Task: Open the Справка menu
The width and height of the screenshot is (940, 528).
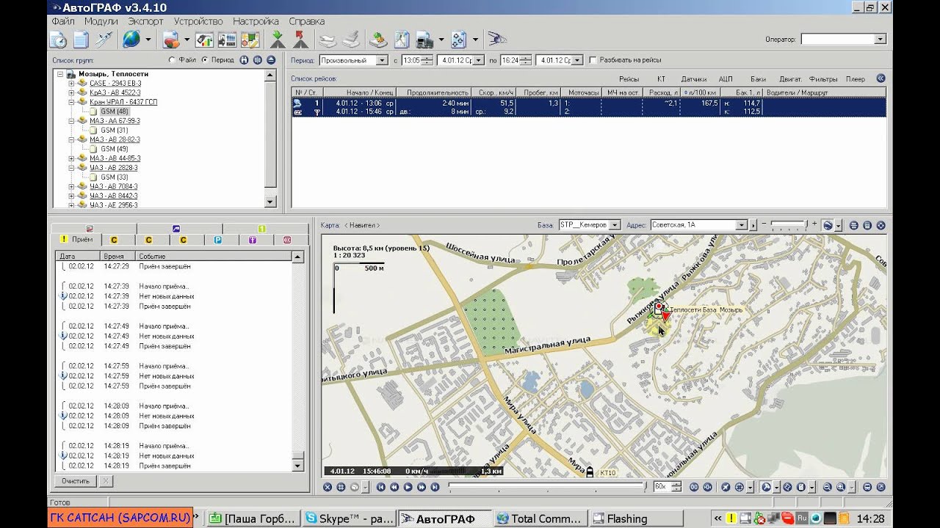Action: click(307, 21)
